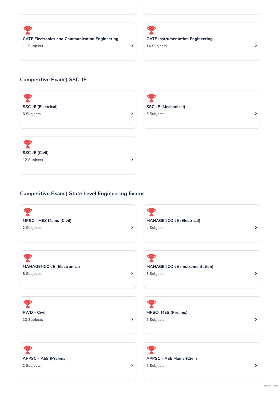Image resolution: width=280 pixels, height=396 pixels.
Task: Expand MAHAGENCO-JE (Instrumentation) chevron arrow
Action: coord(256,273)
